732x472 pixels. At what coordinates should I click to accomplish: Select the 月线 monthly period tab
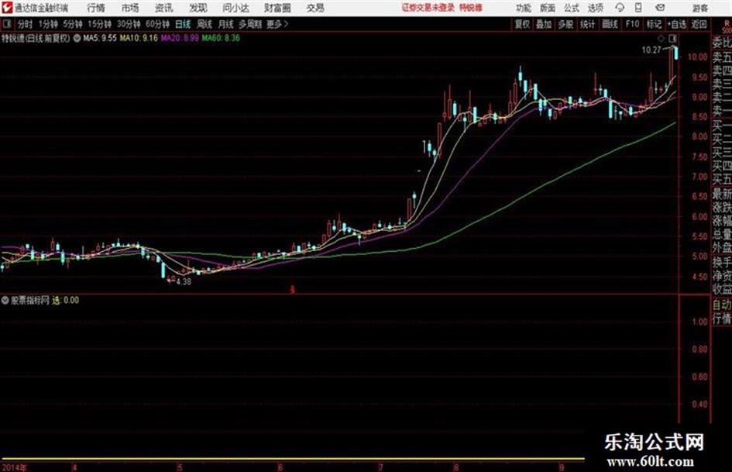tap(225, 24)
